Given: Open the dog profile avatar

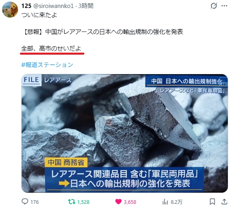Looking at the screenshot, I should click(x=10, y=10).
